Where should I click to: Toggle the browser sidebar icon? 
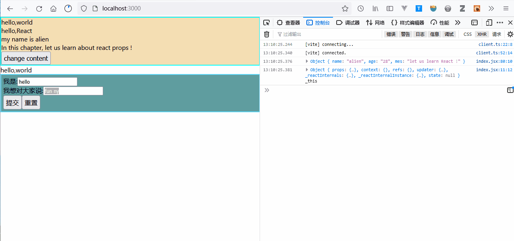tap(390, 8)
